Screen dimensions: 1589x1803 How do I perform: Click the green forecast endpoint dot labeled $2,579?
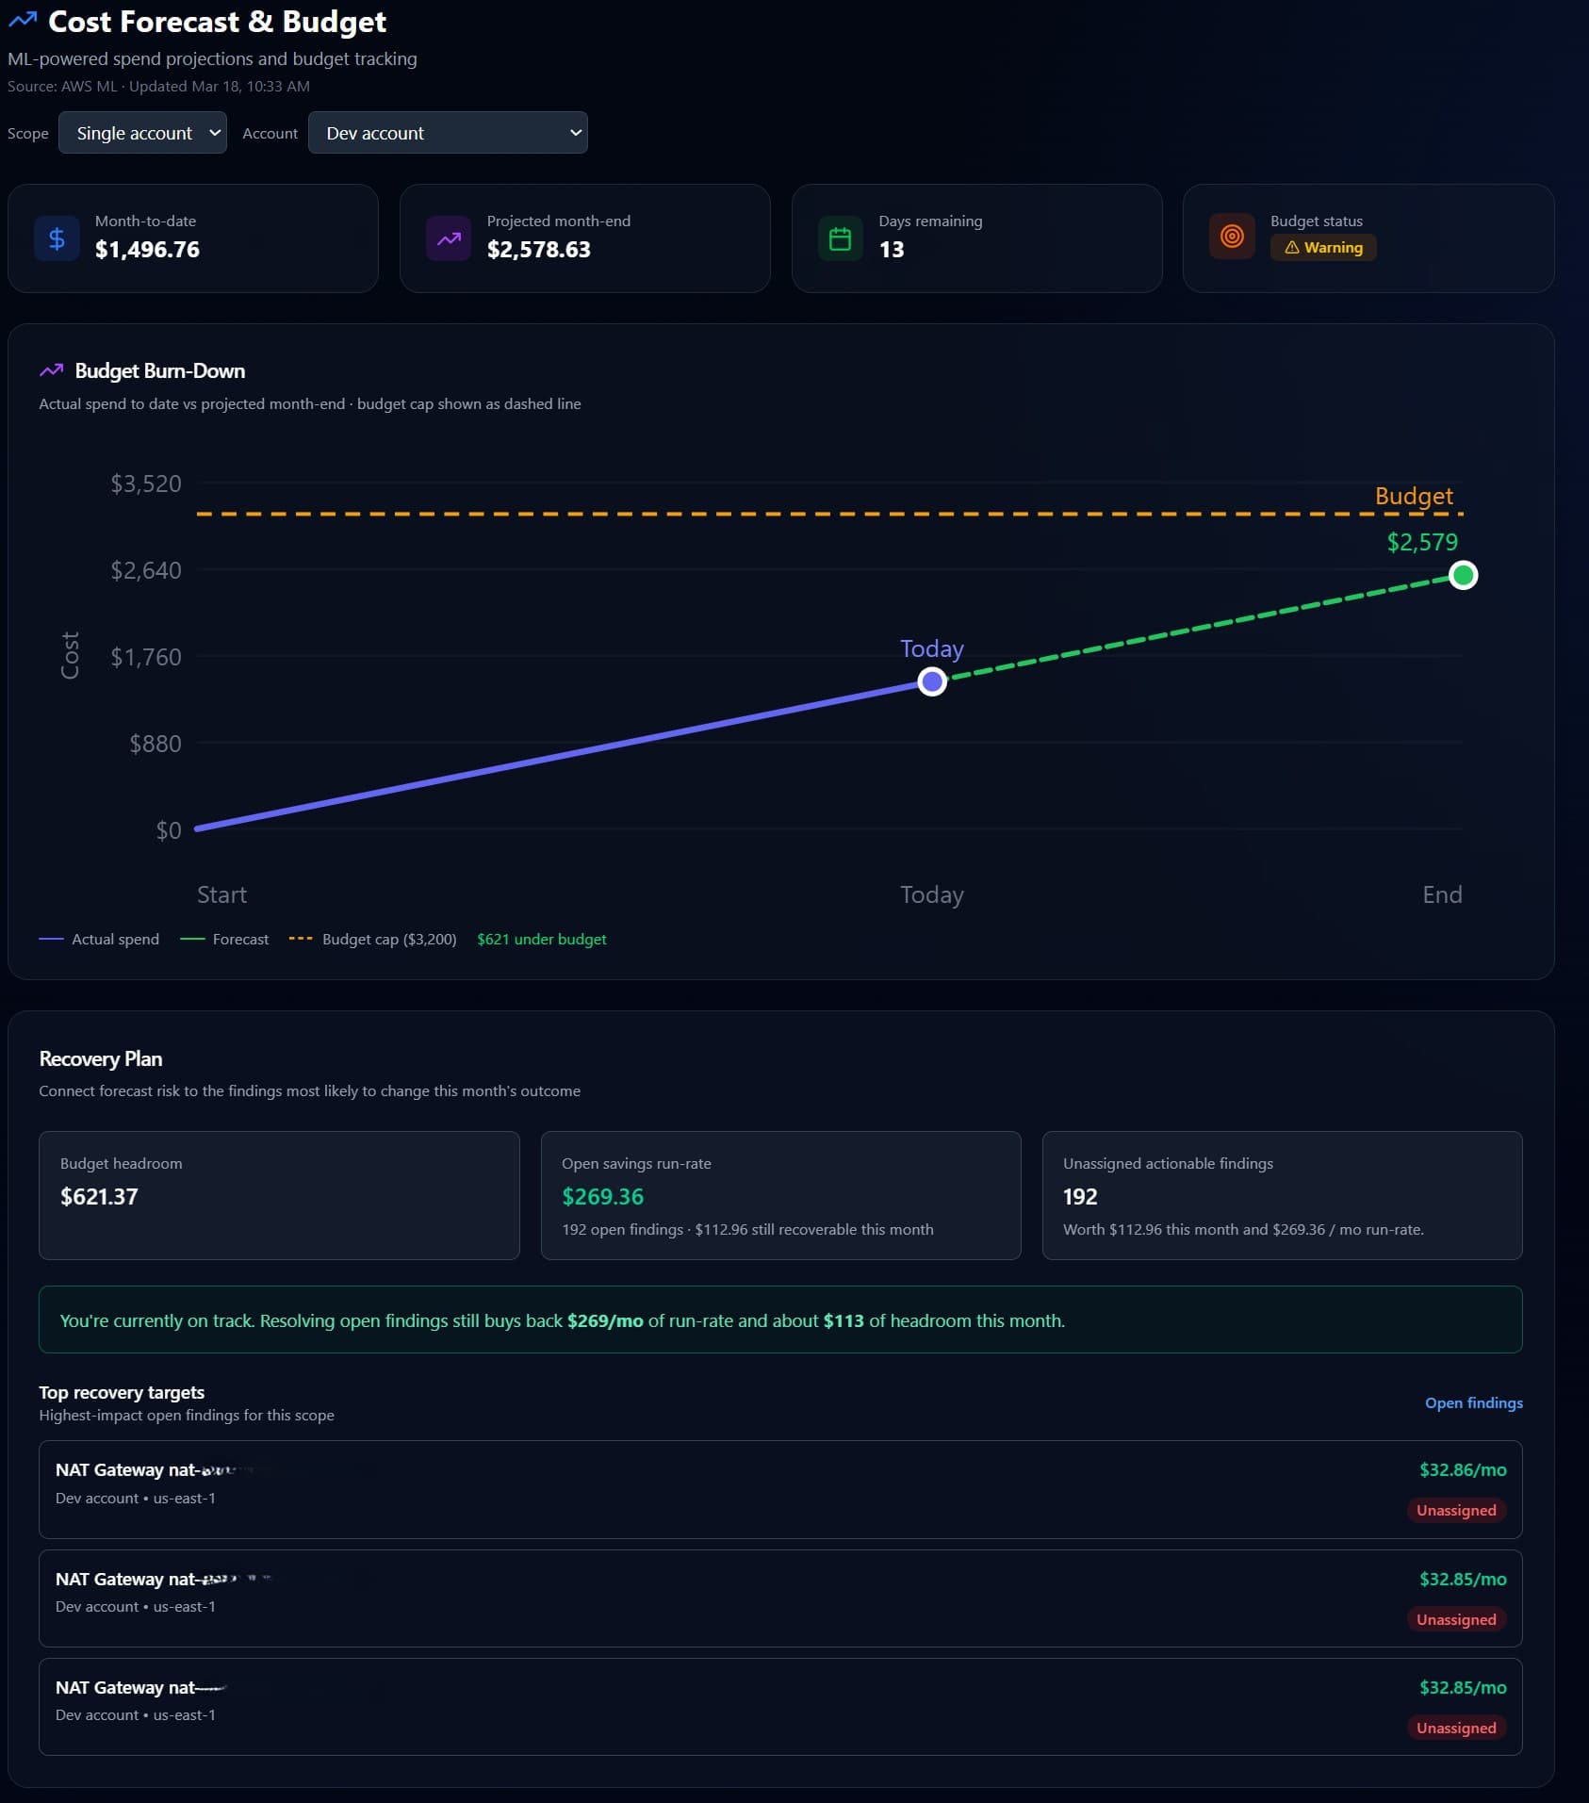pos(1463,574)
